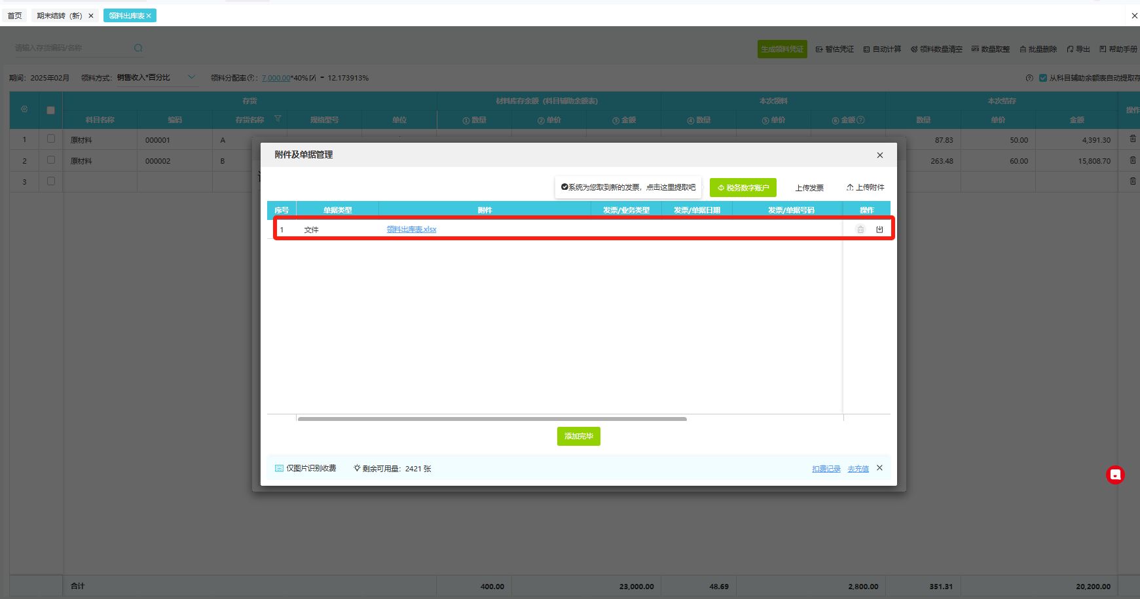Click the 存货名称 column filter icon
This screenshot has width=1140, height=599.
point(278,119)
